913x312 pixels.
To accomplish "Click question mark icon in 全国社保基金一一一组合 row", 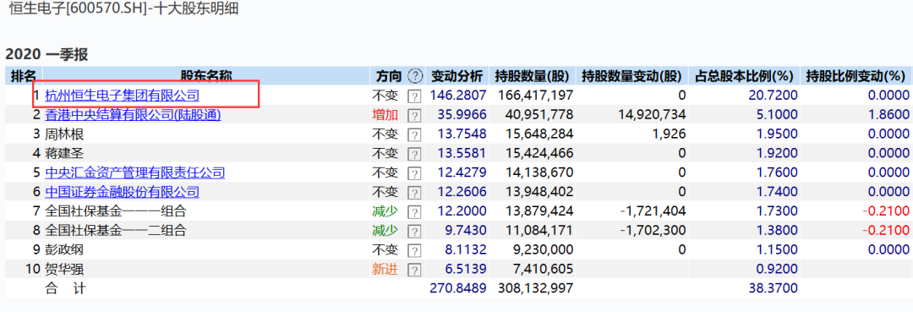I will click(x=414, y=211).
